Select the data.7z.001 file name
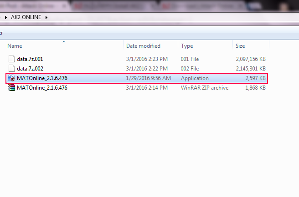The height and width of the screenshot is (197, 299). tap(30, 59)
